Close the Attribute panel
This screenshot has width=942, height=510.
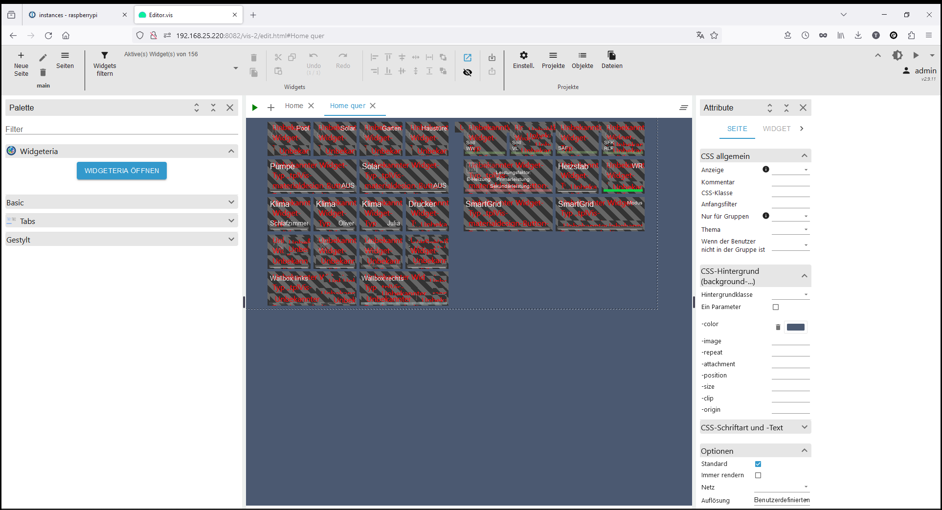click(x=803, y=108)
